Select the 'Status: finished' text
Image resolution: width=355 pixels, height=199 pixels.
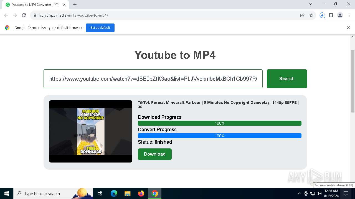[x=155, y=142]
